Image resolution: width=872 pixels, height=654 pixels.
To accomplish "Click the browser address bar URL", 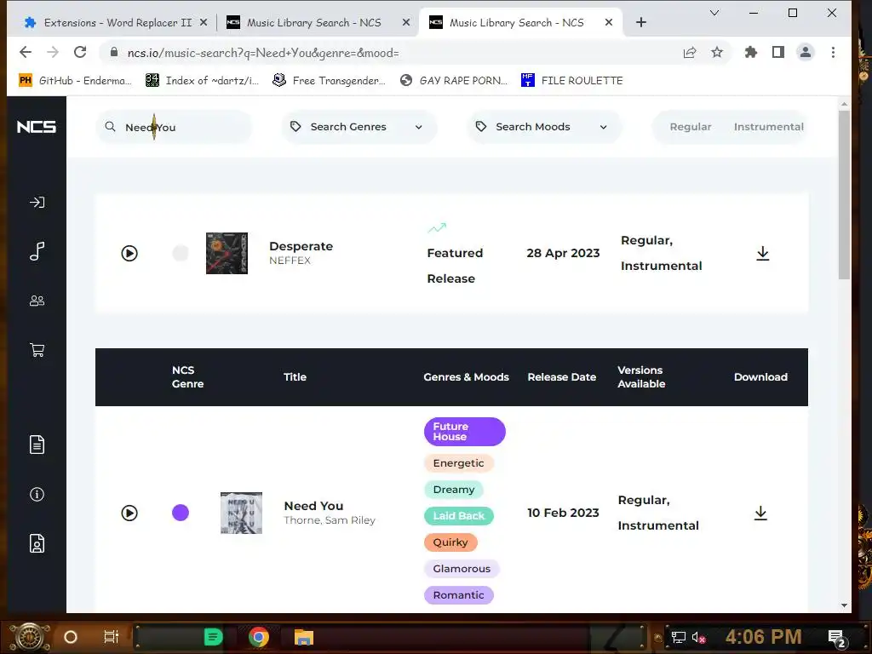I will [263, 53].
